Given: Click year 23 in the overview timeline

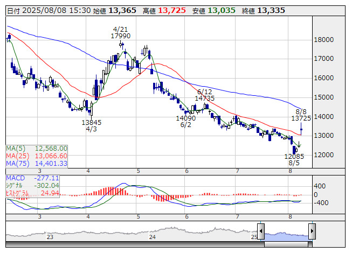Looking at the screenshot, I should click(x=50, y=236).
